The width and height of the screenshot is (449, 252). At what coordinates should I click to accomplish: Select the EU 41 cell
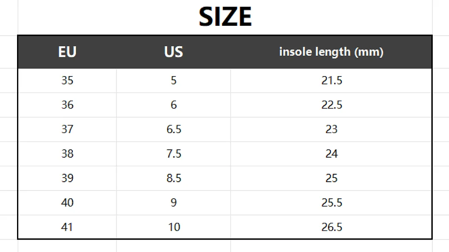[67, 227]
